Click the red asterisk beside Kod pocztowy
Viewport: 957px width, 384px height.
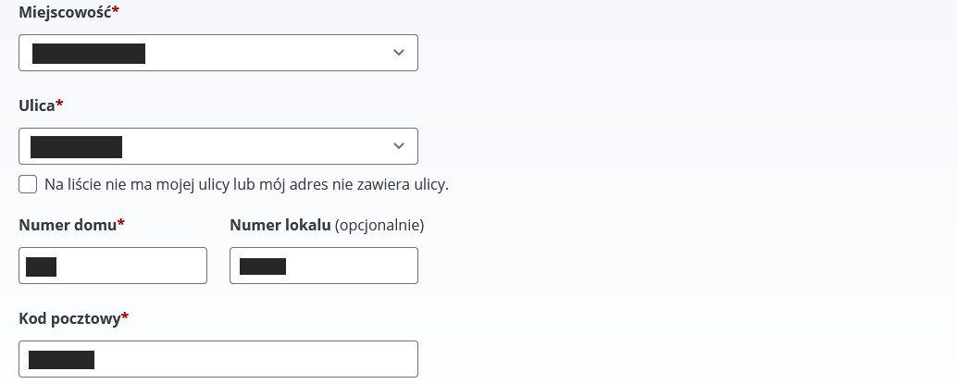pyautogui.click(x=125, y=317)
